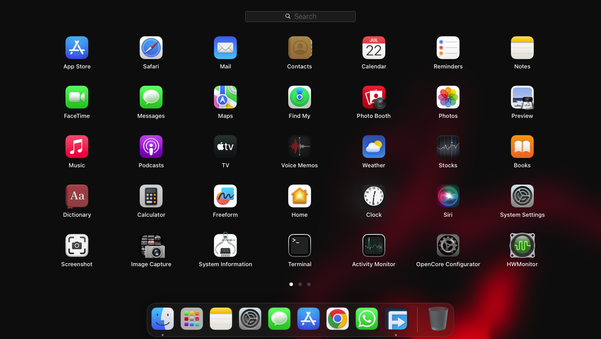
Task: Open Messages from the Dock
Action: click(279, 319)
